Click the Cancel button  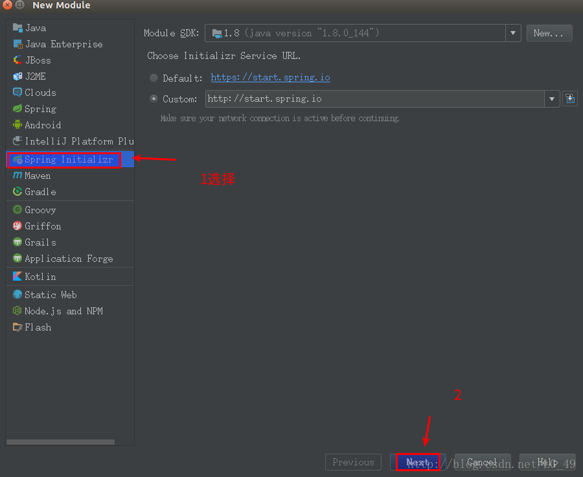point(482,462)
